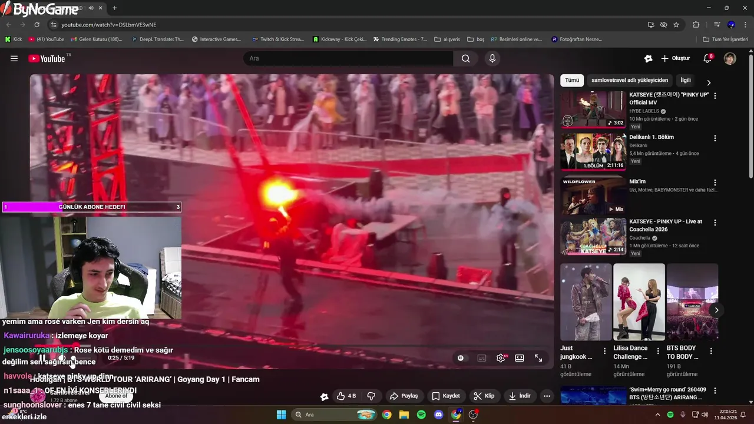Click the Windows taskbar search box

coord(334,415)
